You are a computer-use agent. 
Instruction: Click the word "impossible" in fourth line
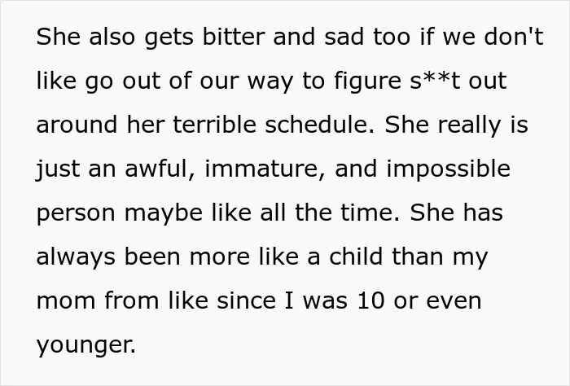pyautogui.click(x=448, y=169)
